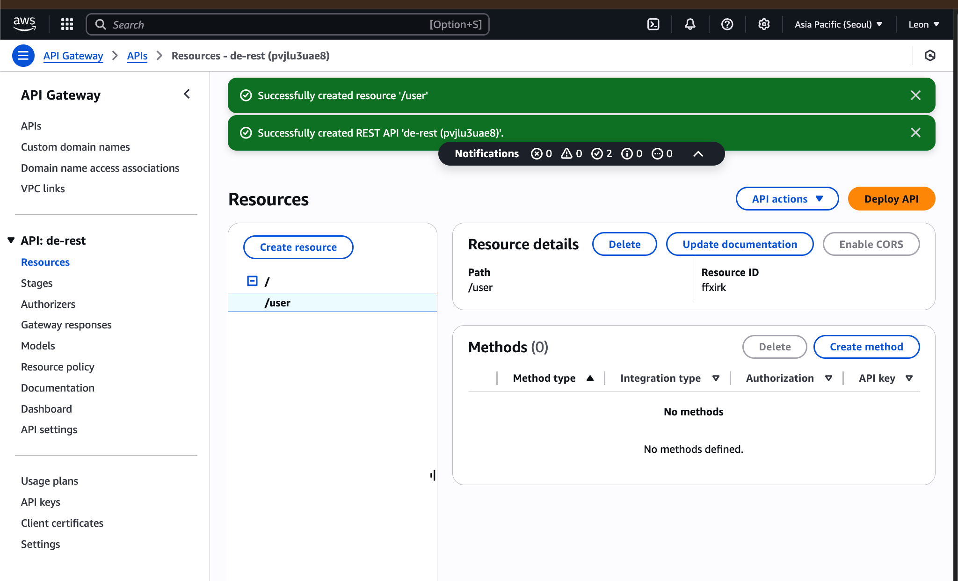Open AWS CloudShell terminal icon
The image size is (958, 581).
653,24
